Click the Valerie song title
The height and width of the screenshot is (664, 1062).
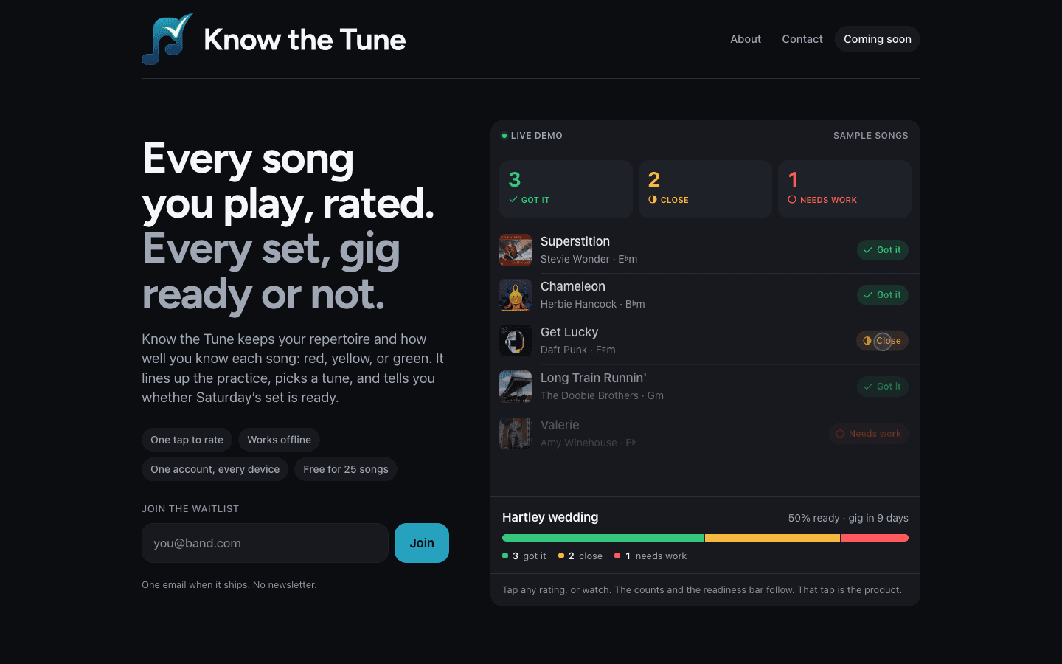560,425
